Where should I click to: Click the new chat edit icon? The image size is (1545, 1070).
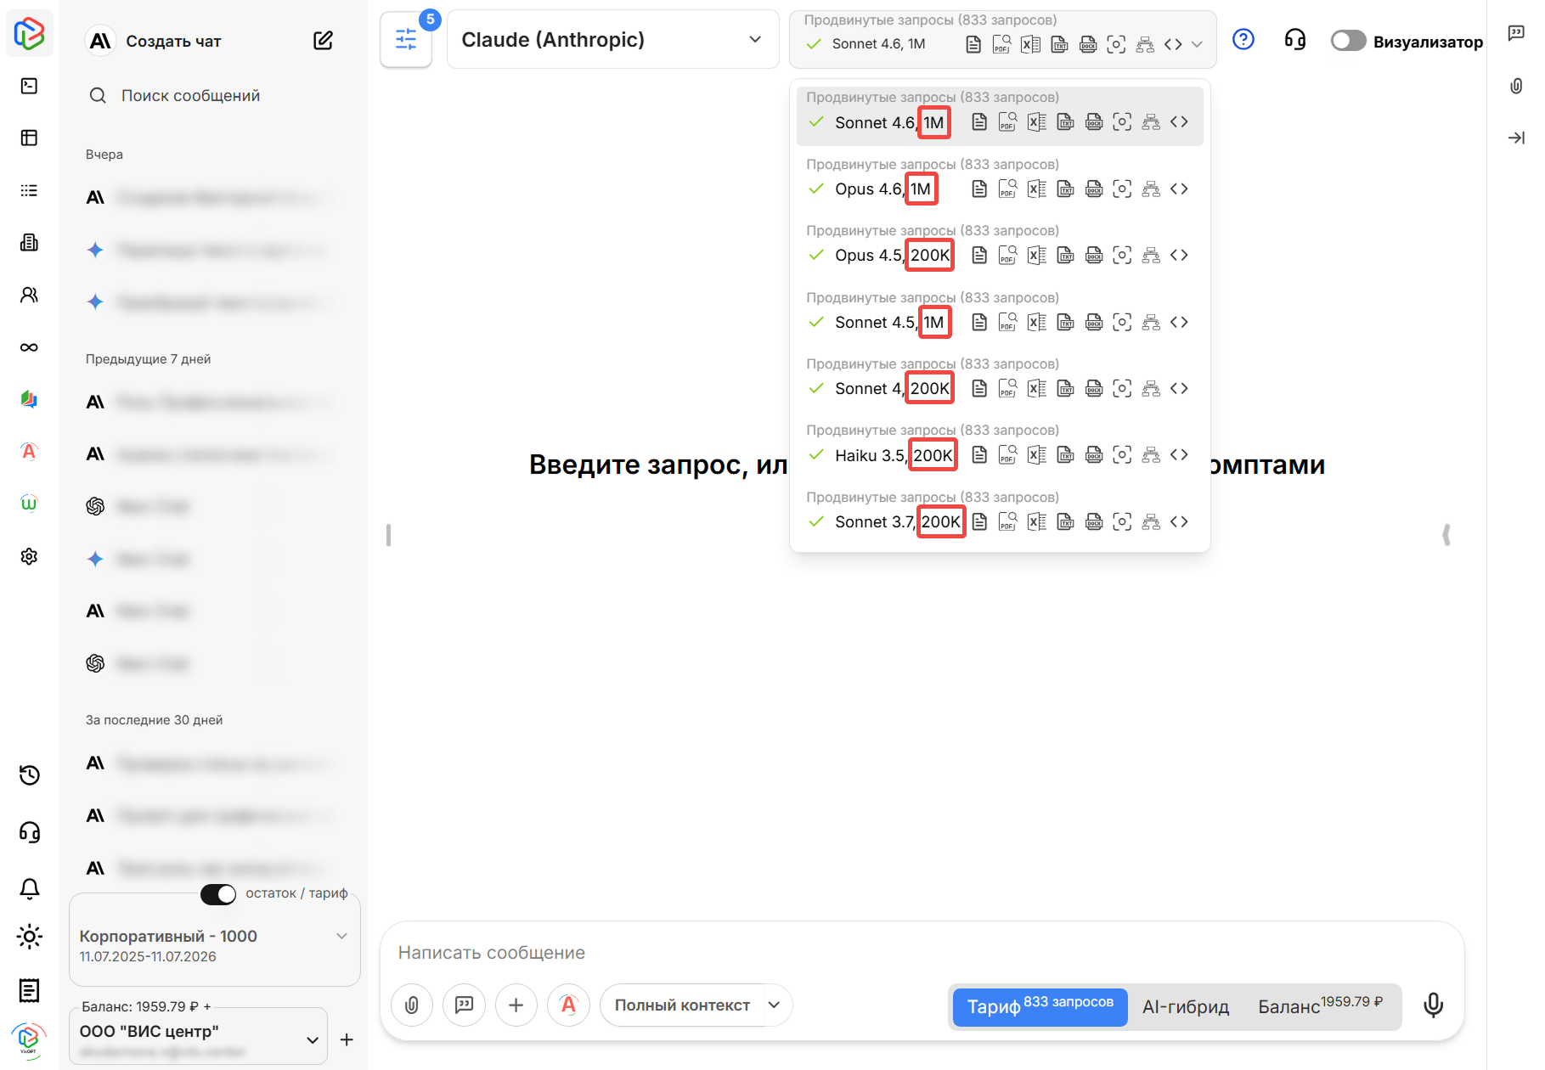[323, 41]
